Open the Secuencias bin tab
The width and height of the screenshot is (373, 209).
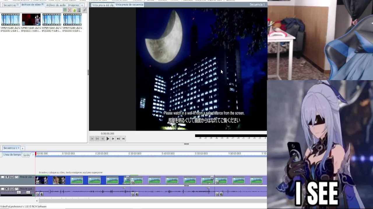coord(11,5)
